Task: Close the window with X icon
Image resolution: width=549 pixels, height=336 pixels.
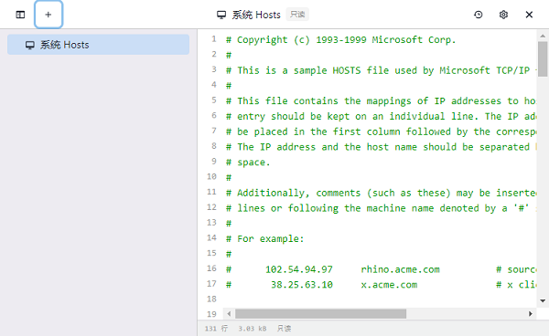Action: tap(529, 15)
